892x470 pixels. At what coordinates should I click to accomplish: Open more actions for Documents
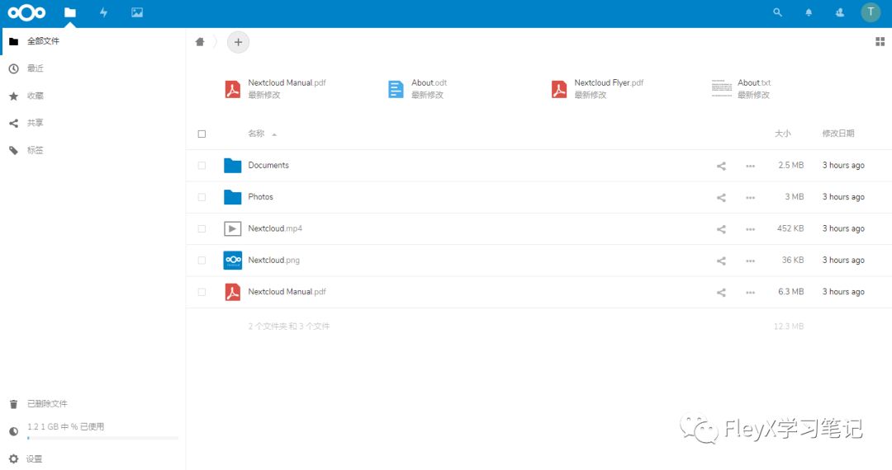click(750, 166)
